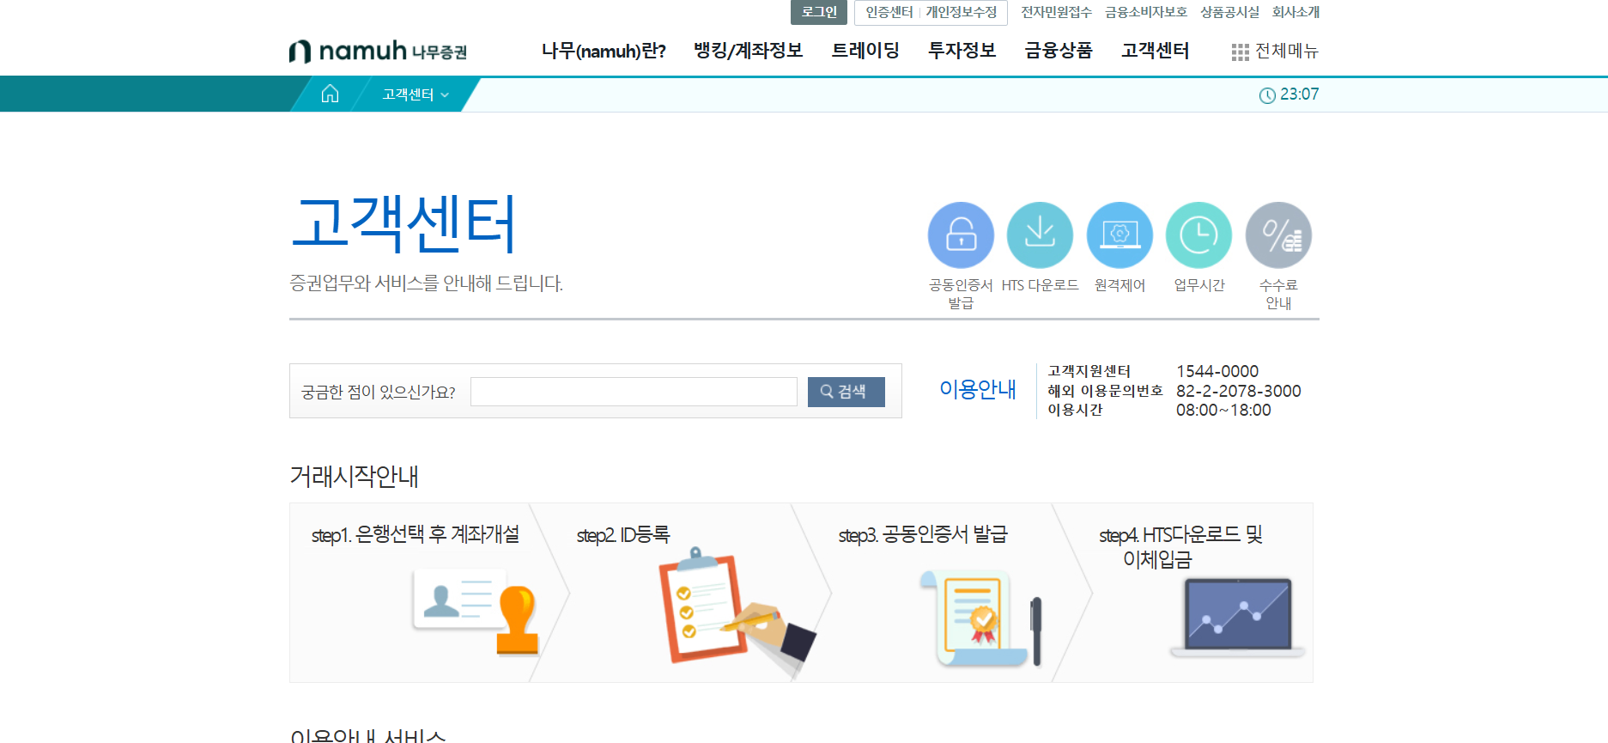Screen dimensions: 1608x743
Task: Open the 업무시간 clock icon
Action: [1198, 235]
